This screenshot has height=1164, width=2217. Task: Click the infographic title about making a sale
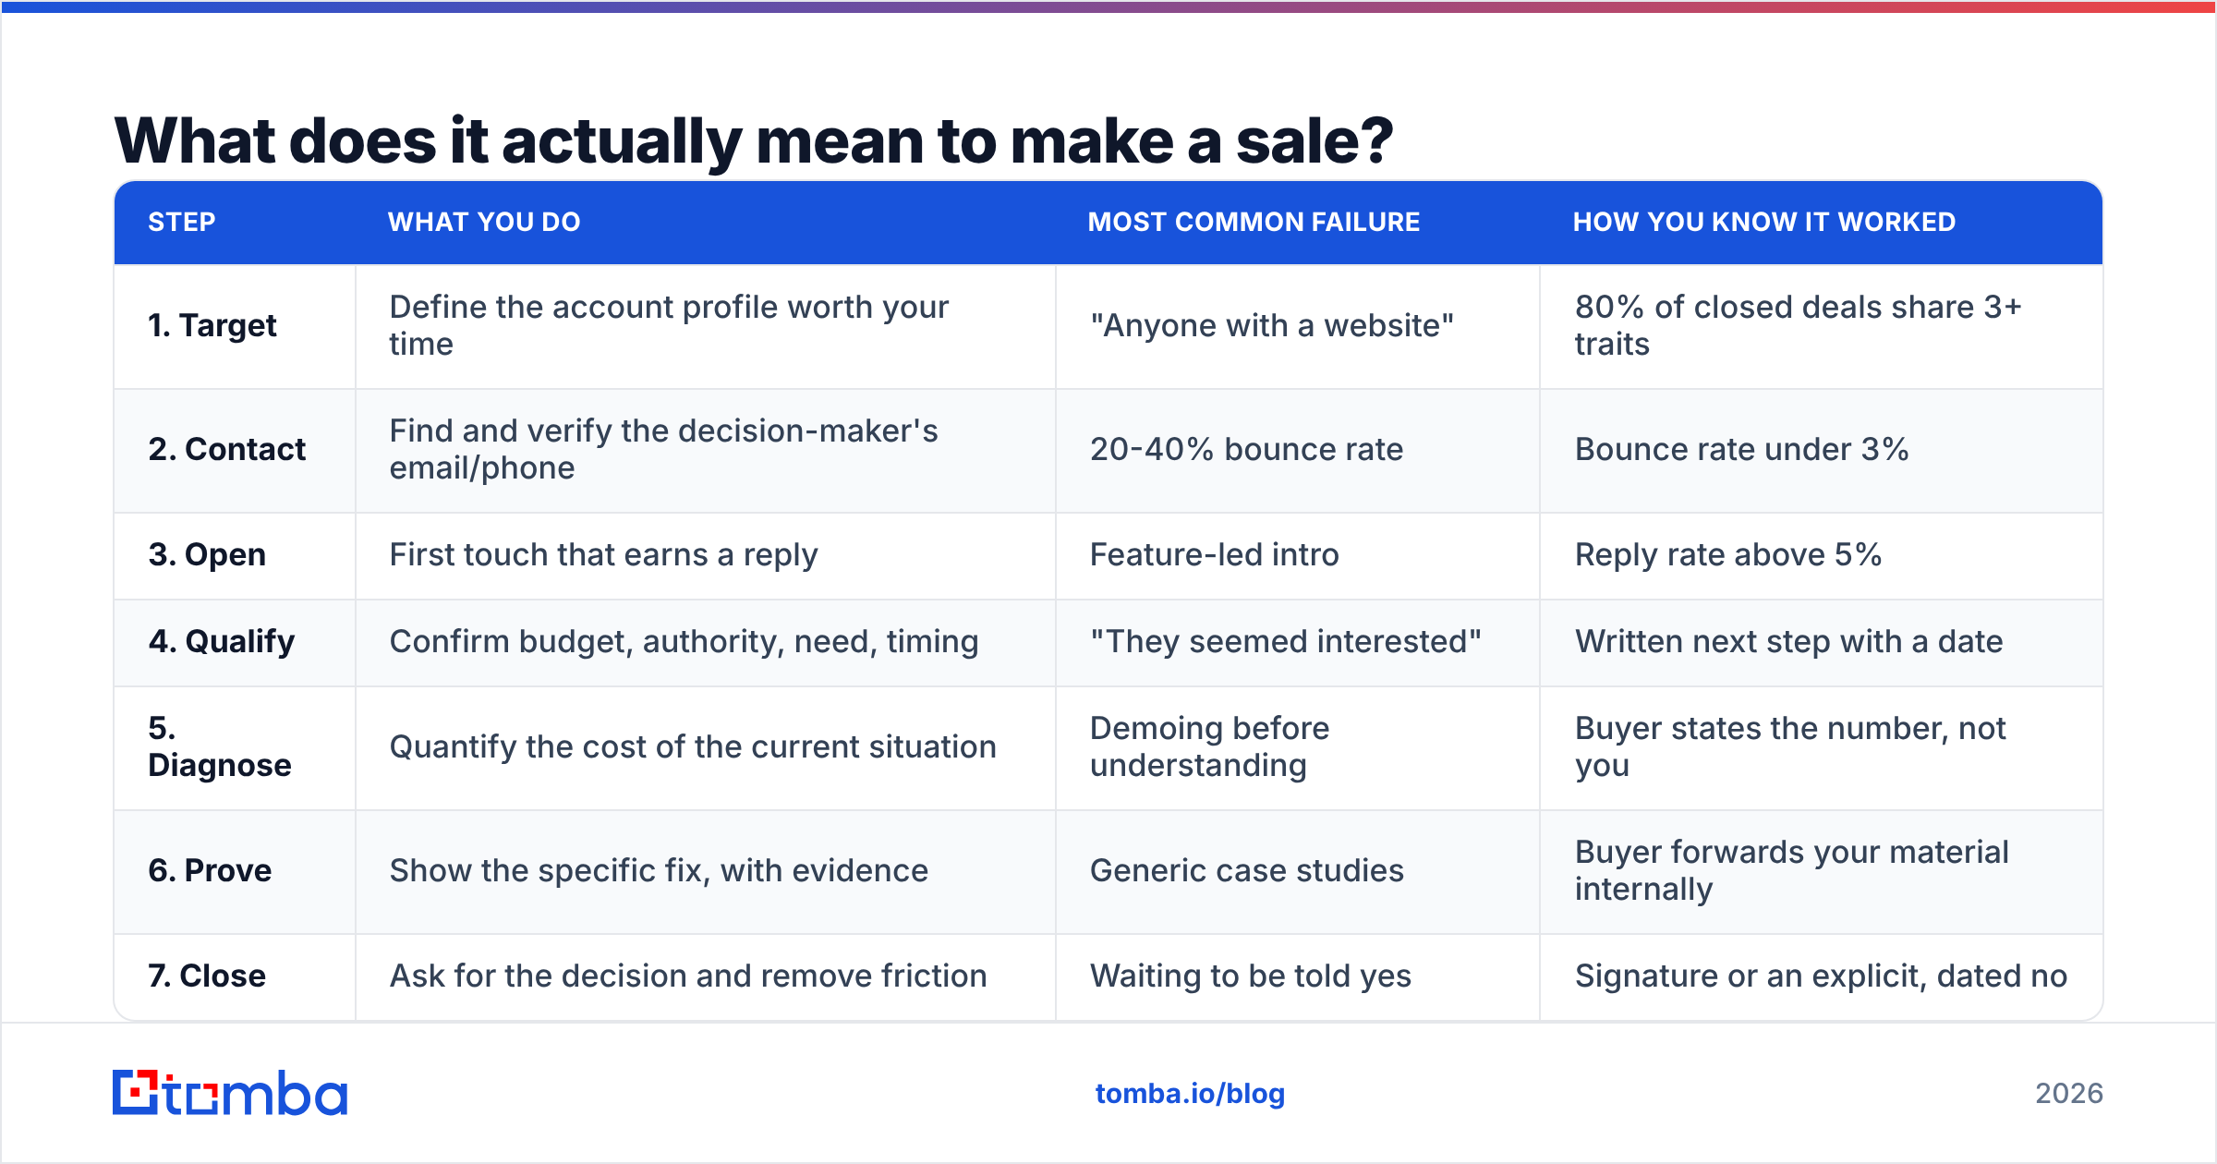754,140
